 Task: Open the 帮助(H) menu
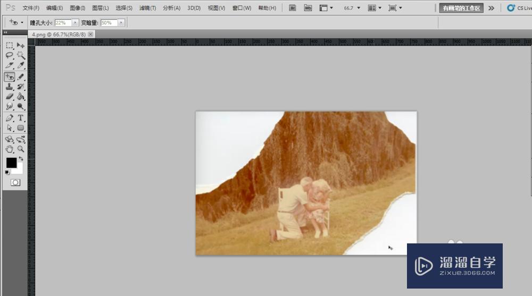[267, 8]
